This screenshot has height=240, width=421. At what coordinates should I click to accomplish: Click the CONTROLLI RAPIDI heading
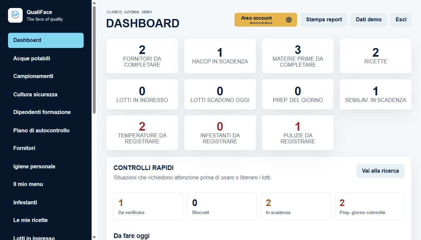[144, 168]
